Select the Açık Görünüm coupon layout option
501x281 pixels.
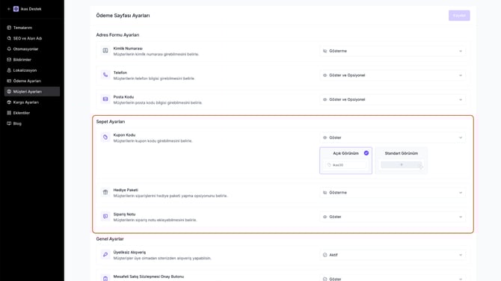click(345, 161)
